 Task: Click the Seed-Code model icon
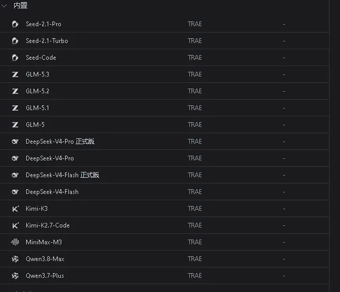click(x=15, y=58)
